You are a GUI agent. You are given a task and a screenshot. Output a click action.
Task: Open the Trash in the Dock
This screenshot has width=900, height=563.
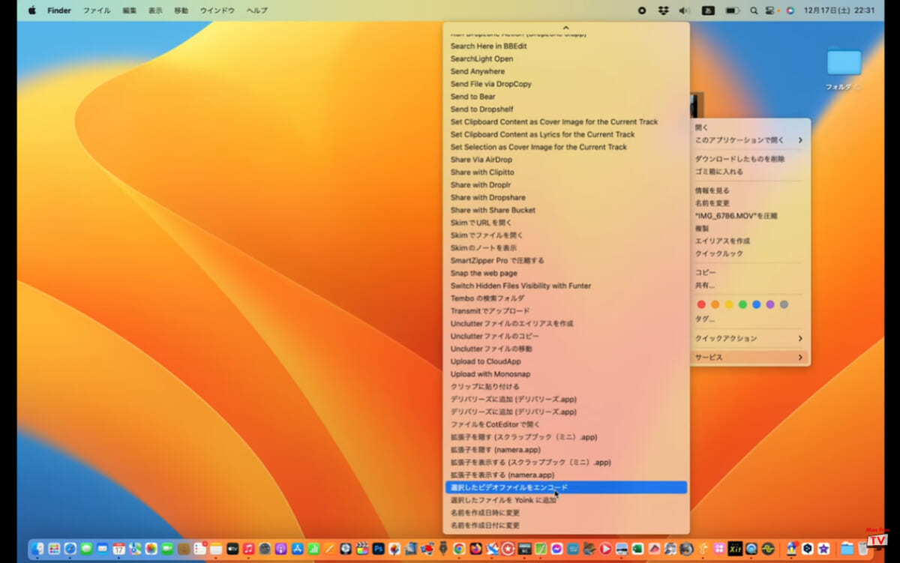(863, 549)
